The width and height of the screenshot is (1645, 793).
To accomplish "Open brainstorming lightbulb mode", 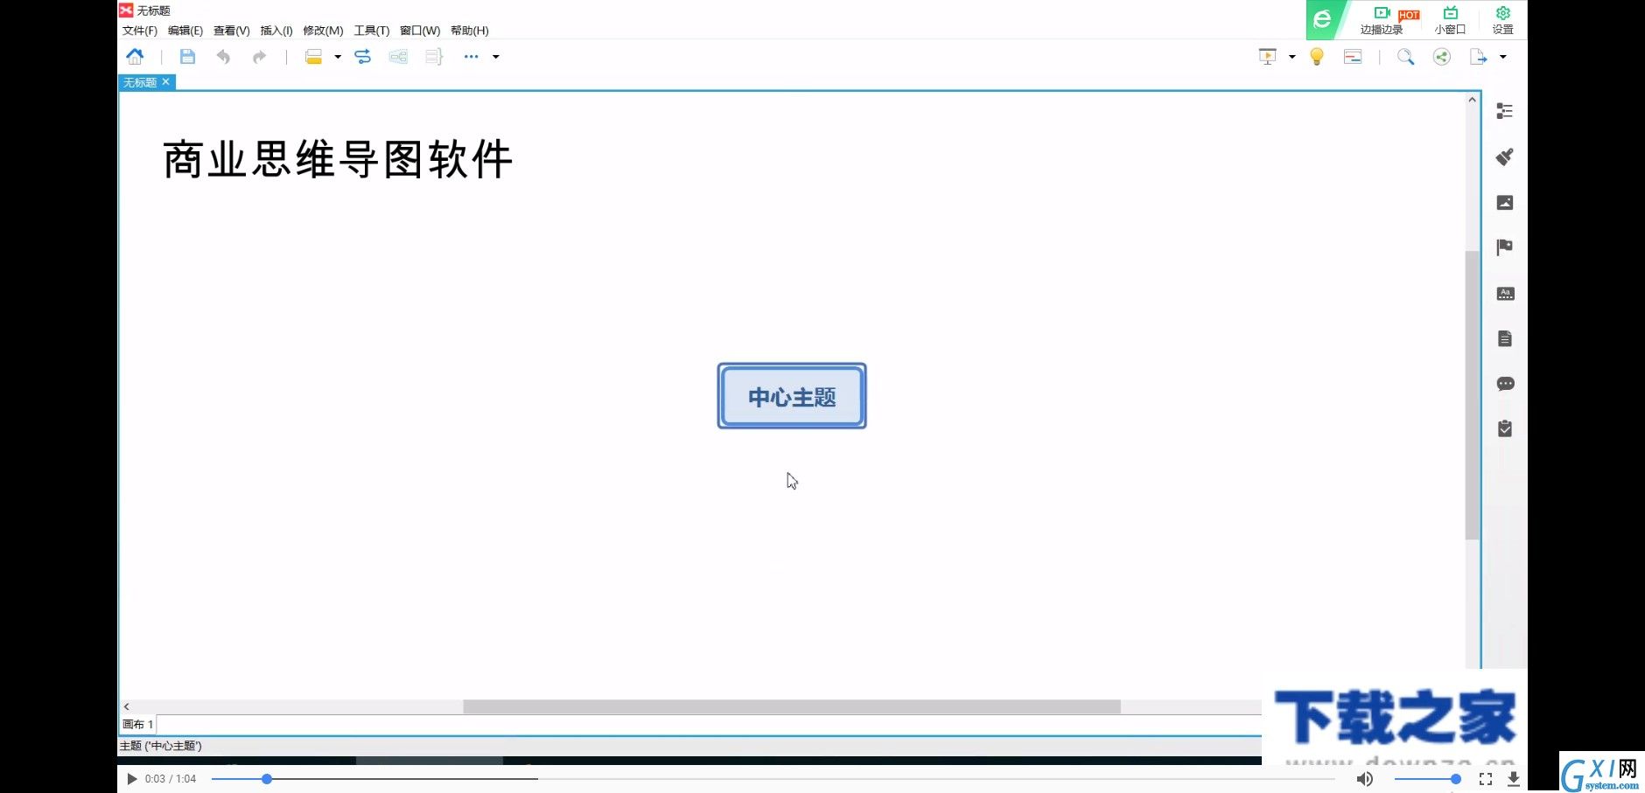I will pyautogui.click(x=1317, y=57).
